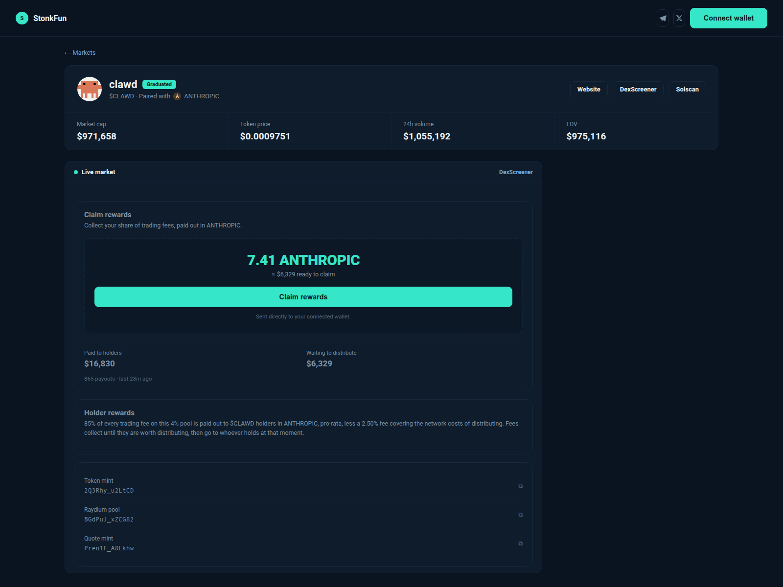Screen dimensions: 783x587
Task: Click the Live market label
Action: (x=98, y=172)
